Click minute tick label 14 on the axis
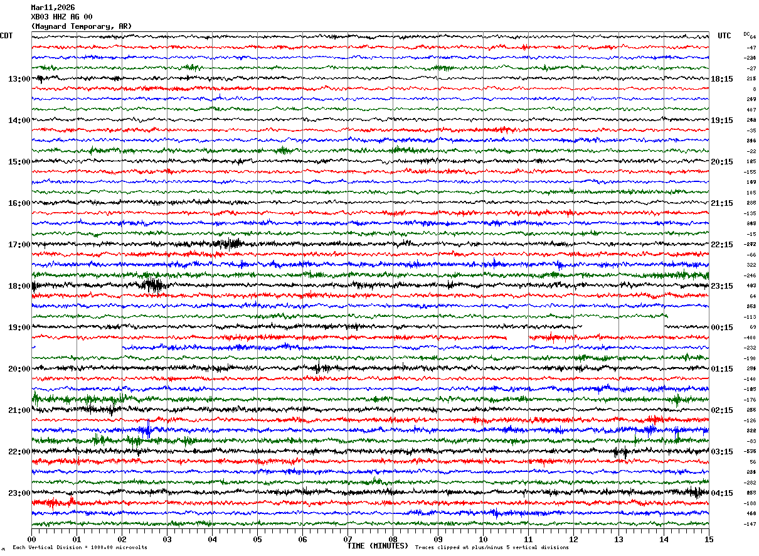759x556 pixels. [664, 539]
